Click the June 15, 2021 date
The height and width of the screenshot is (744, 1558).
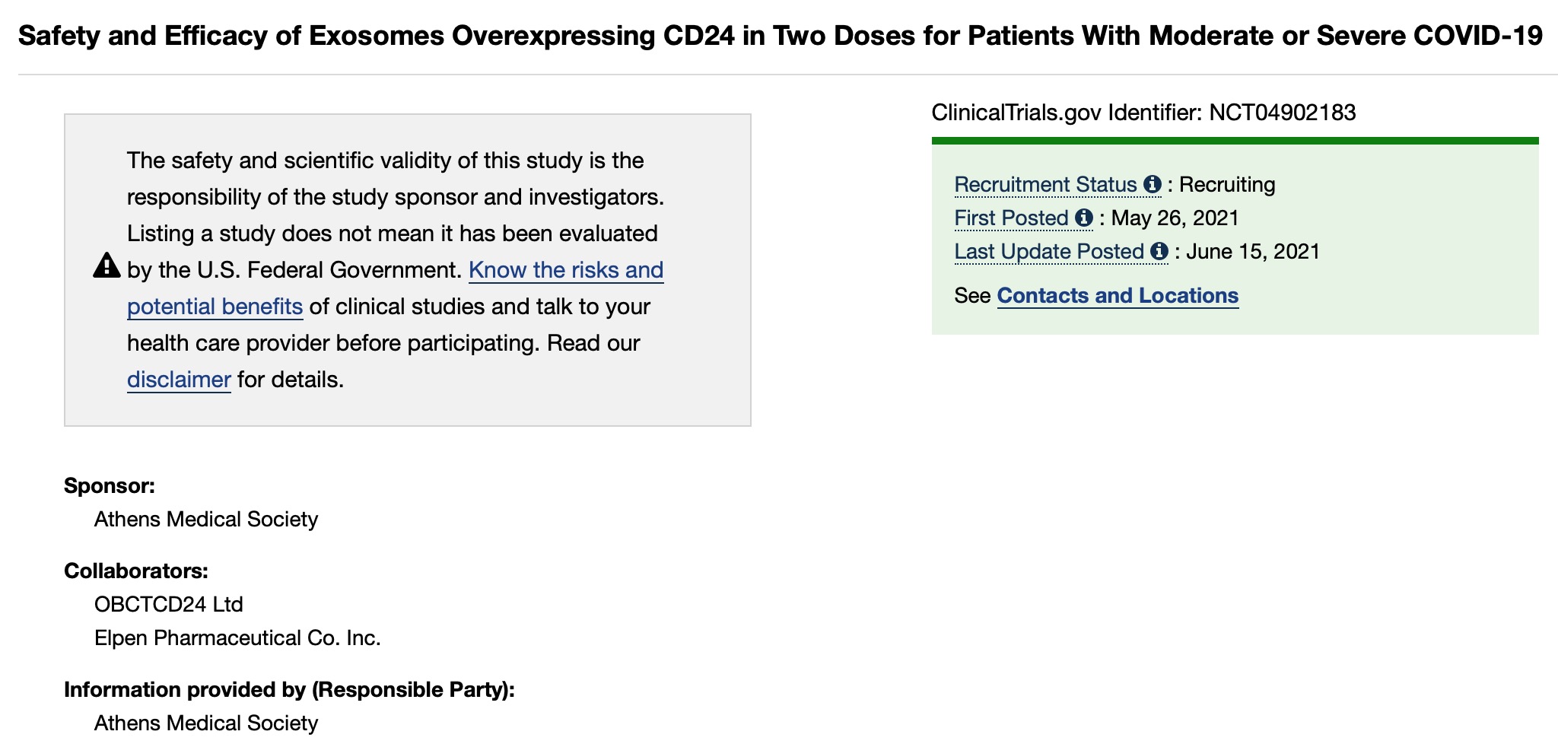coord(1253,252)
